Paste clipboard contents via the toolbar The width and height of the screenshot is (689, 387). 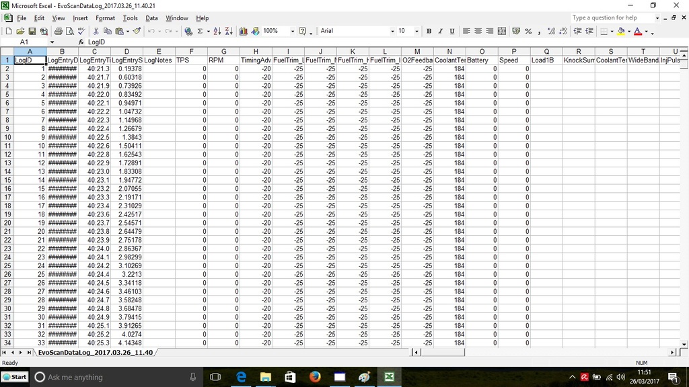pyautogui.click(x=119, y=31)
